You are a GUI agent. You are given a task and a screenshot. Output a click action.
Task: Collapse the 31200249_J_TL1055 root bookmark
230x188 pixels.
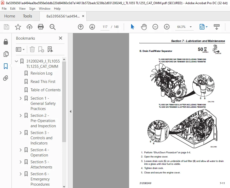click(x=16, y=61)
